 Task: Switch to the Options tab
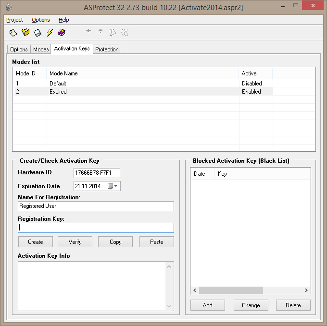click(x=19, y=49)
